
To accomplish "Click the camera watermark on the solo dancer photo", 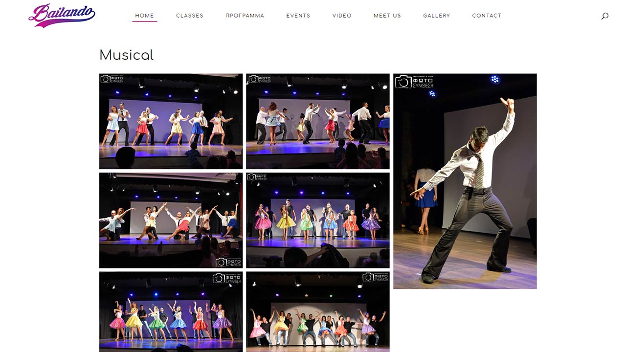I will tap(414, 82).
